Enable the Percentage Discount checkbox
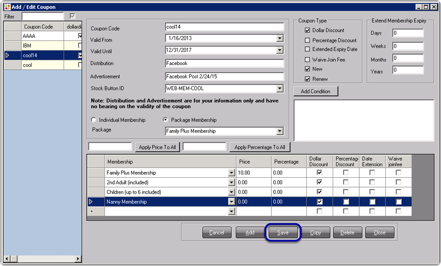The width and height of the screenshot is (441, 266). pos(308,40)
